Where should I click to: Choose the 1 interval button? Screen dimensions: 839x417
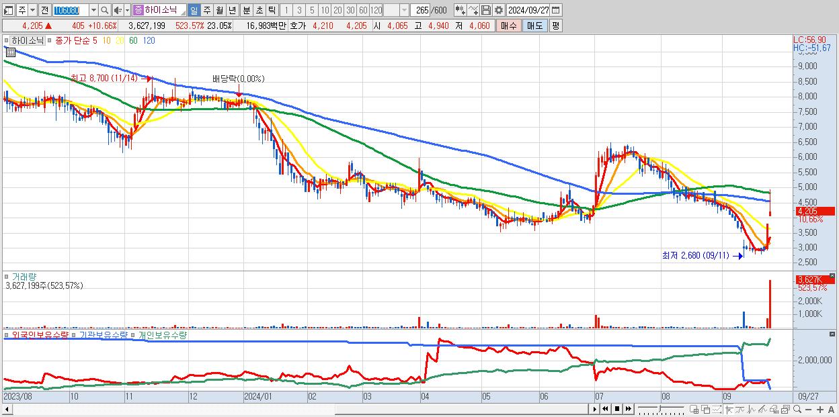[x=286, y=10]
